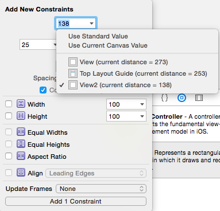Open the Update Frames None popup
This screenshot has width=220, height=211.
(x=101, y=189)
